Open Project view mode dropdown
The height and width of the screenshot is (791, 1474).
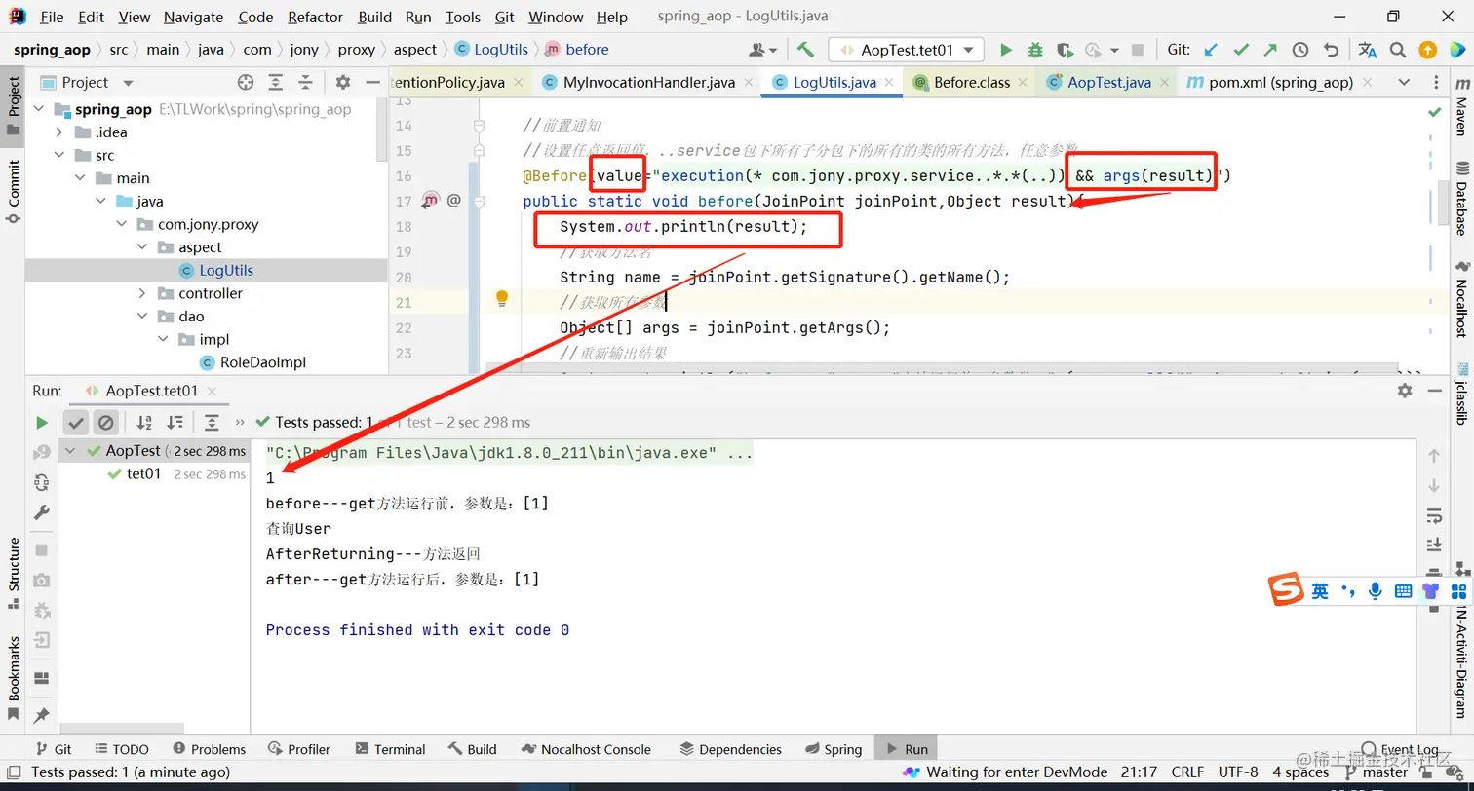[x=128, y=83]
